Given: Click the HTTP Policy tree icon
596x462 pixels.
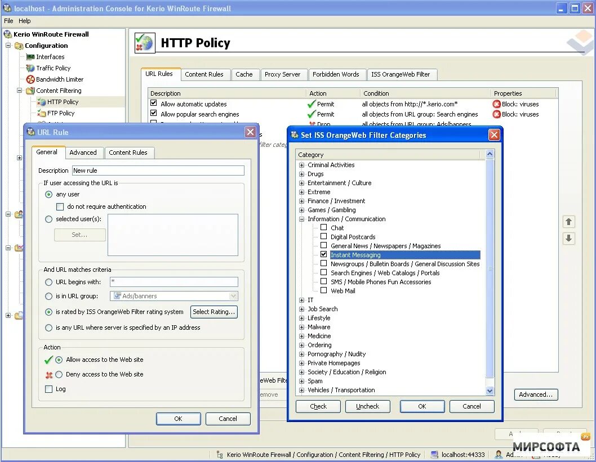Looking at the screenshot, I should pos(42,102).
